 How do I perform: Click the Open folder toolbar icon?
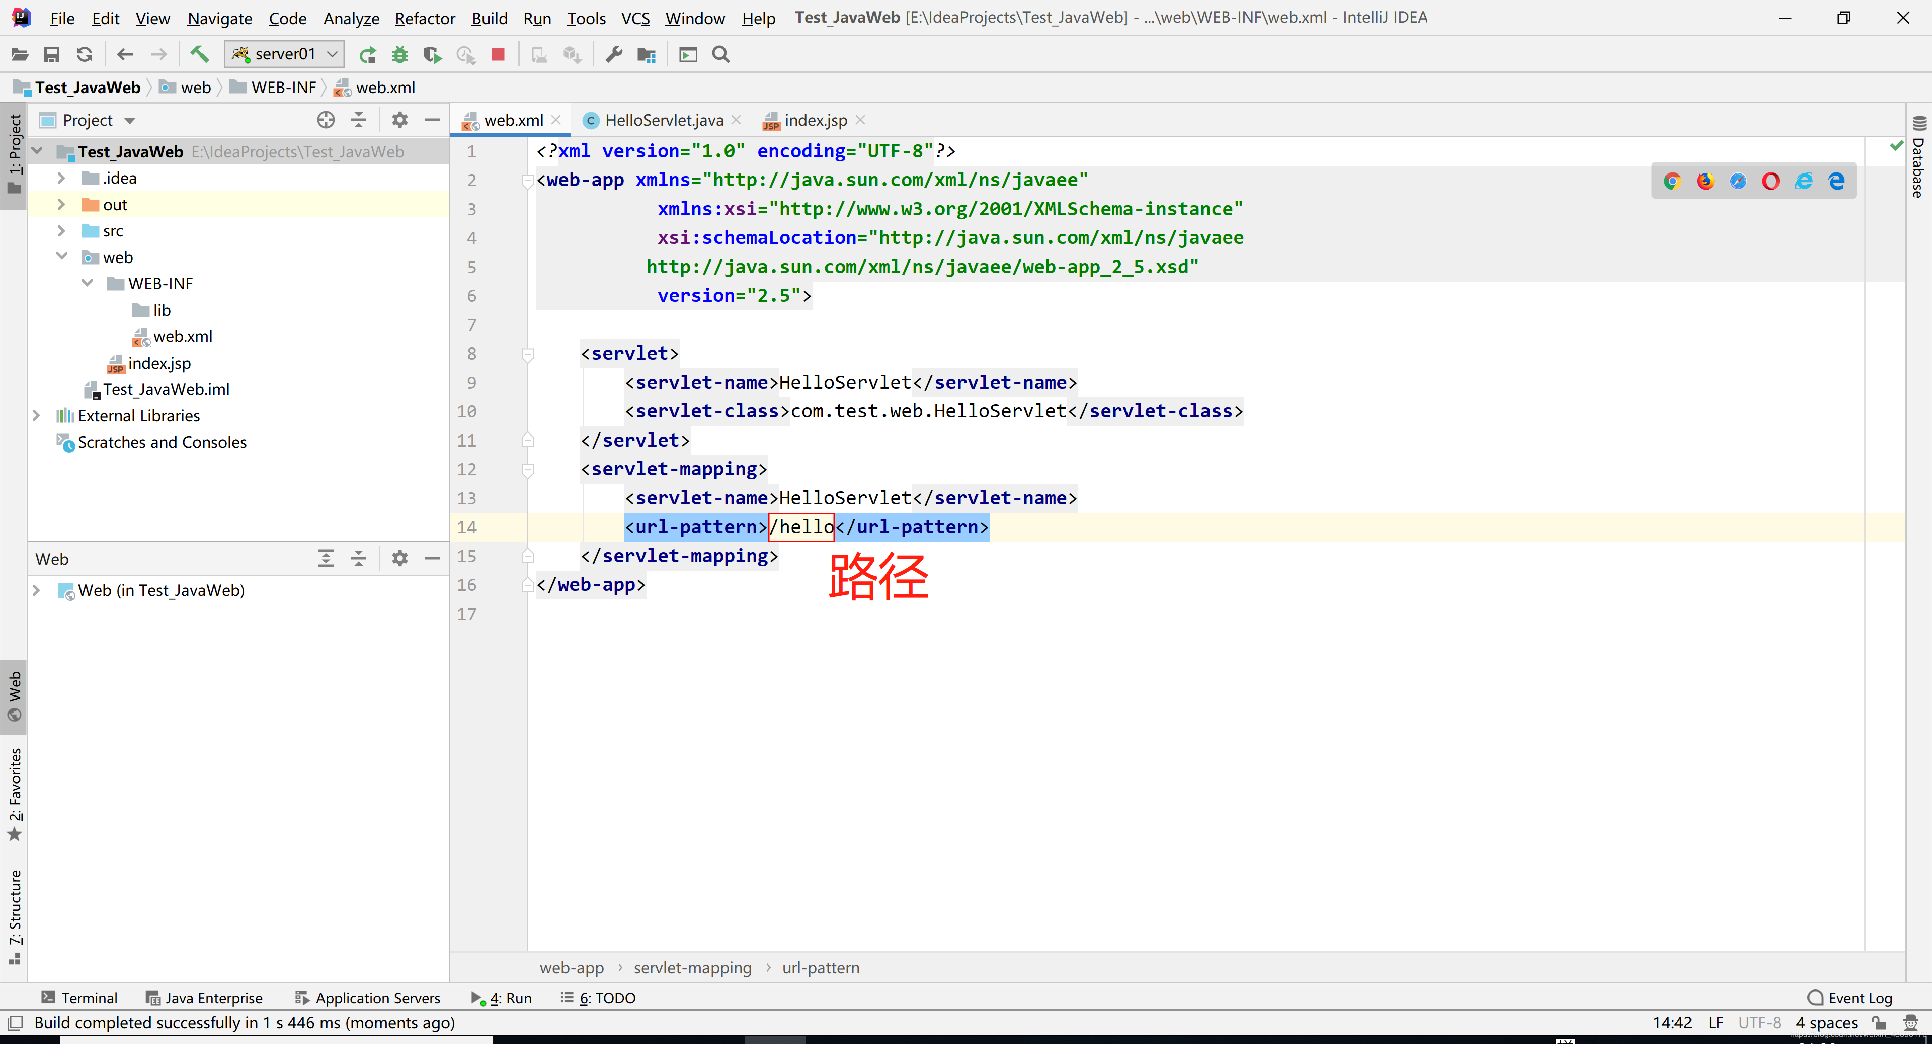click(x=20, y=54)
